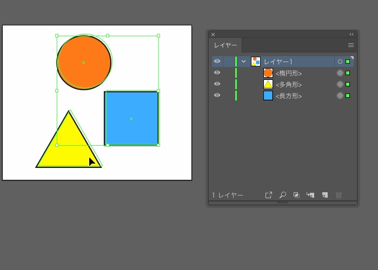Viewport: 378px width, 270px height.
Task: Toggle the lock column for 多角形
Action: pos(229,84)
